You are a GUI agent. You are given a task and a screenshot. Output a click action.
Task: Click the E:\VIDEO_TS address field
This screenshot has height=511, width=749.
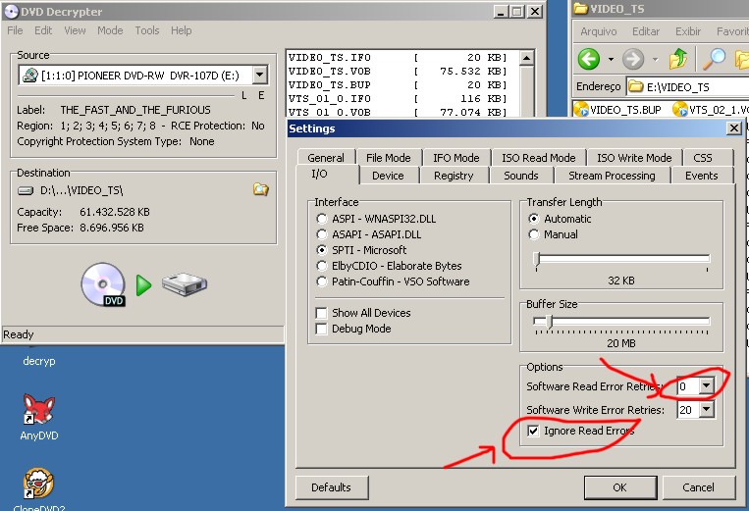pos(687,86)
